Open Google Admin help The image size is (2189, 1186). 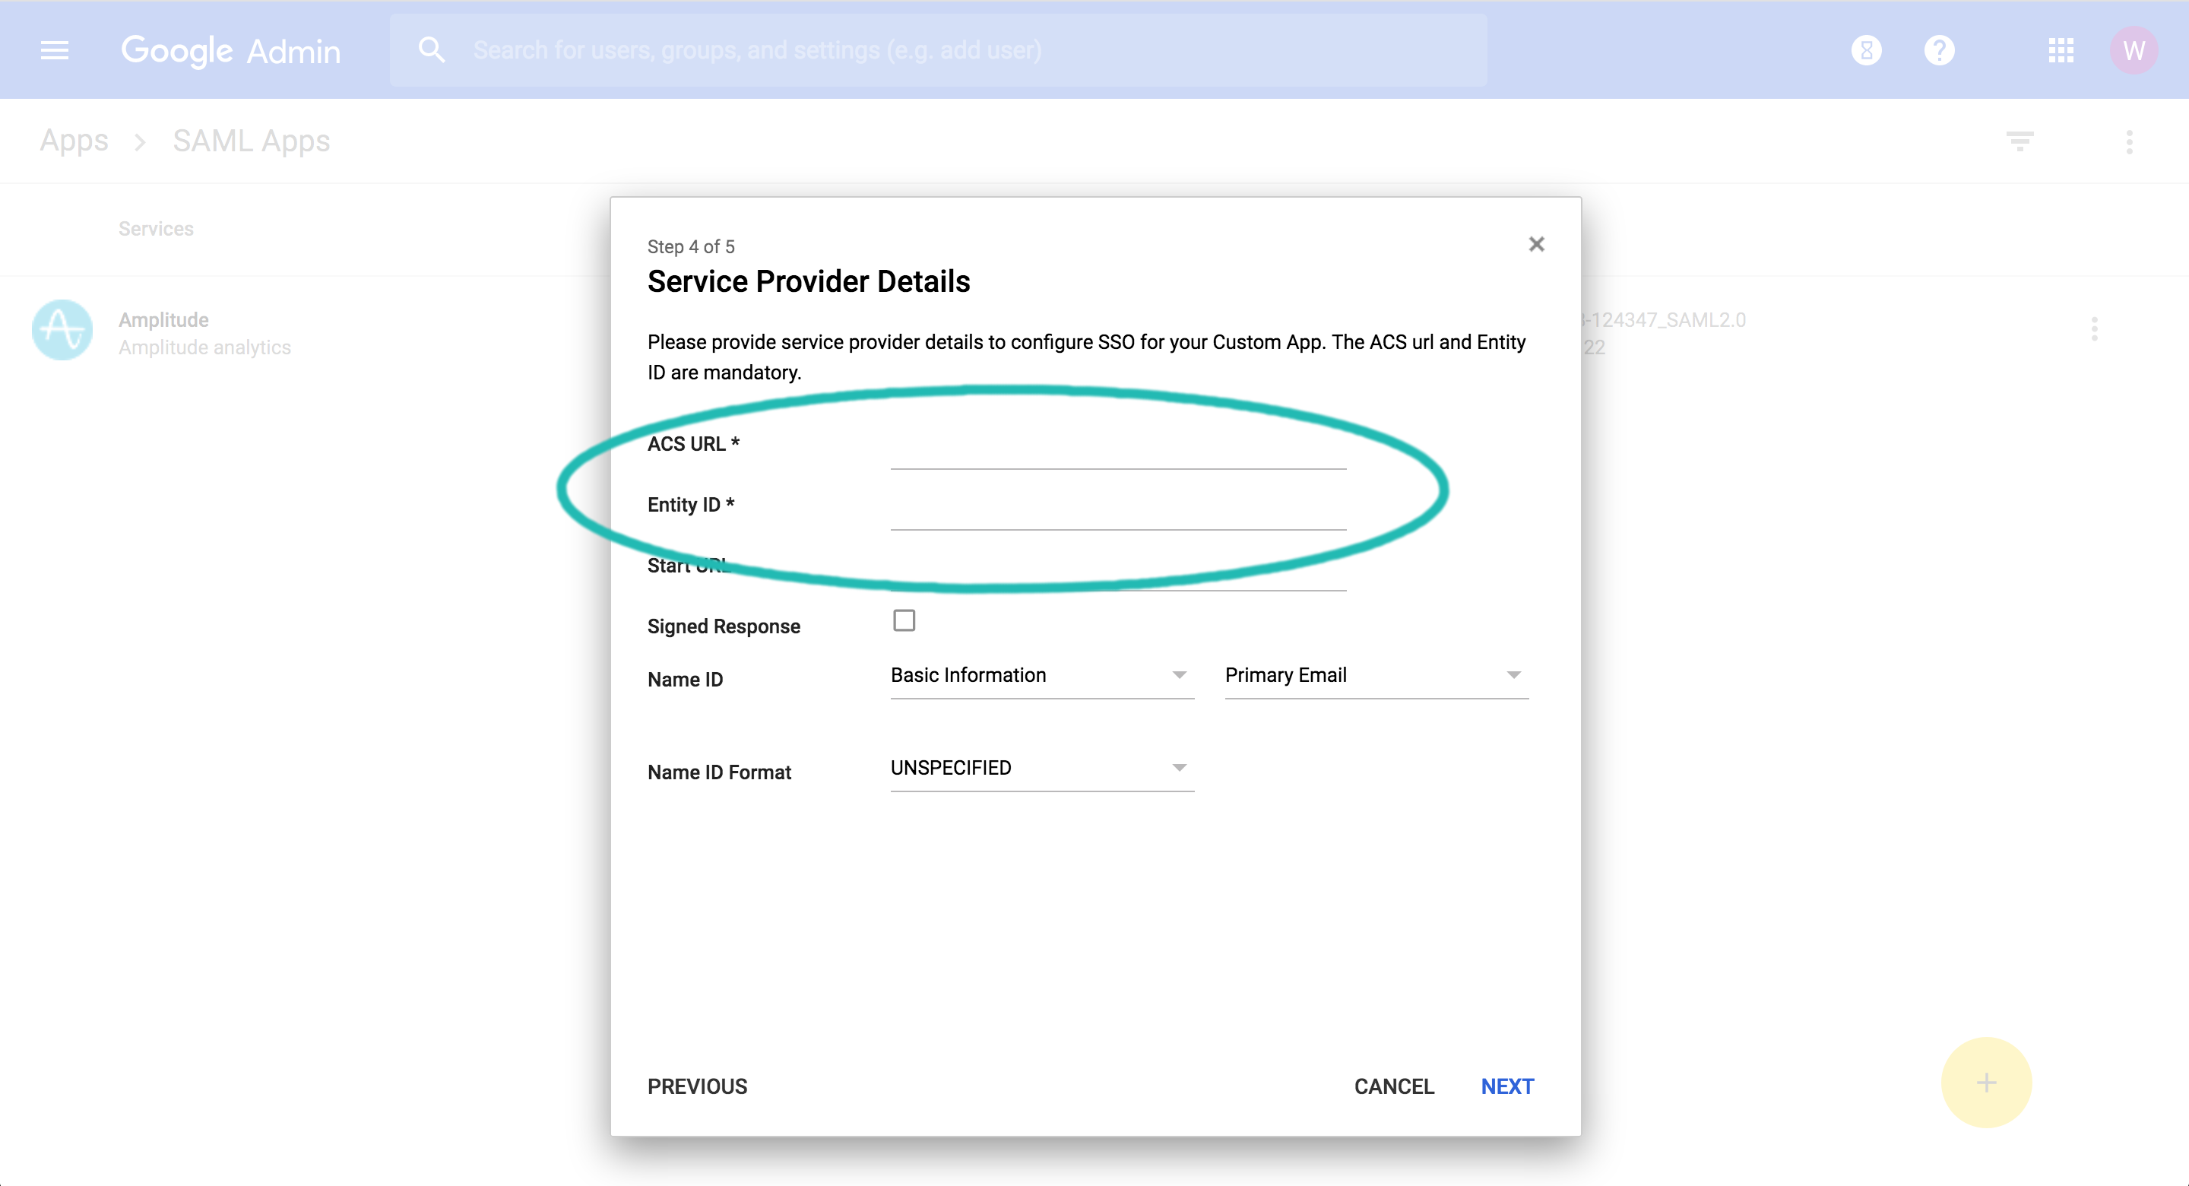click(x=1940, y=50)
